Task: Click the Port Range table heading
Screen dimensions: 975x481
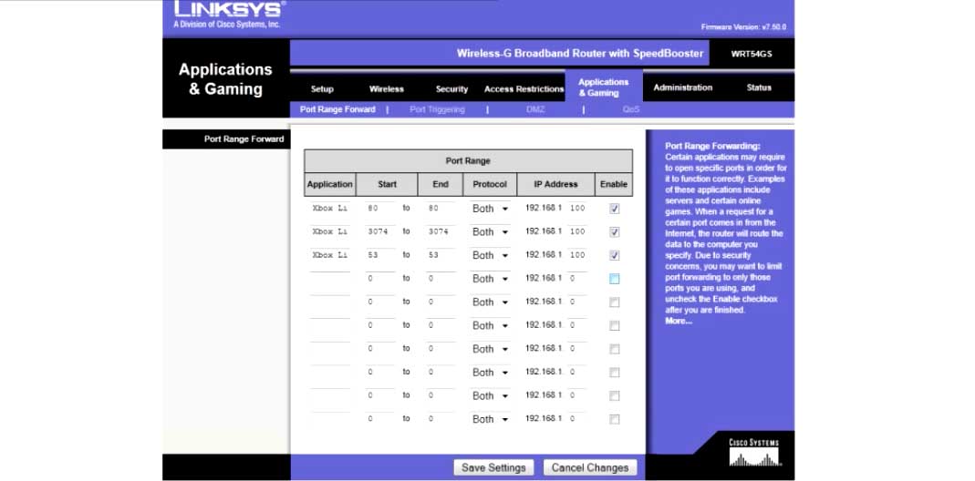Action: coord(468,161)
